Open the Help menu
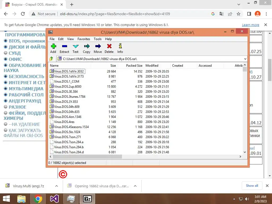 point(108,39)
